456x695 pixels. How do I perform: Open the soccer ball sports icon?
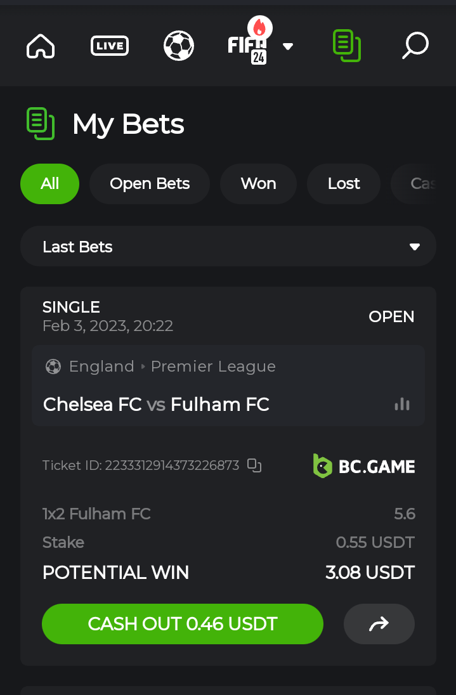178,46
